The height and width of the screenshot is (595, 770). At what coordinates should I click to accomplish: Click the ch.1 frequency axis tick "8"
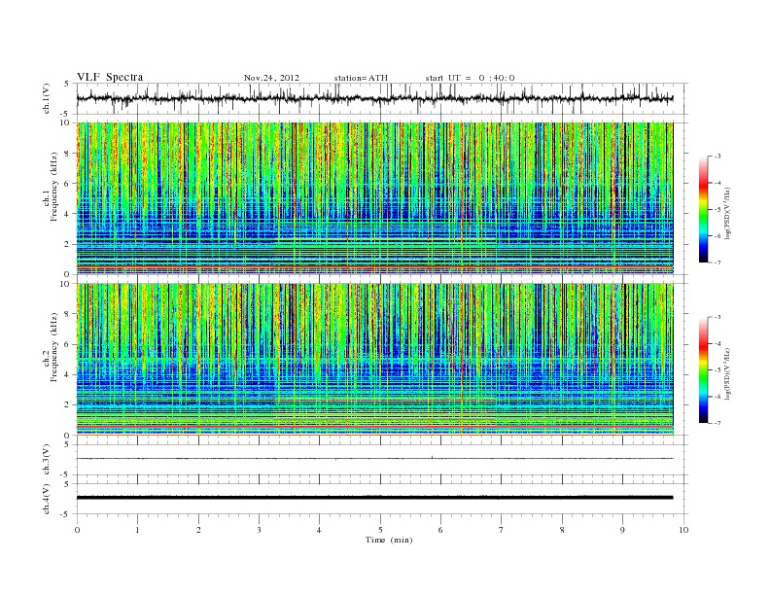tap(68, 154)
